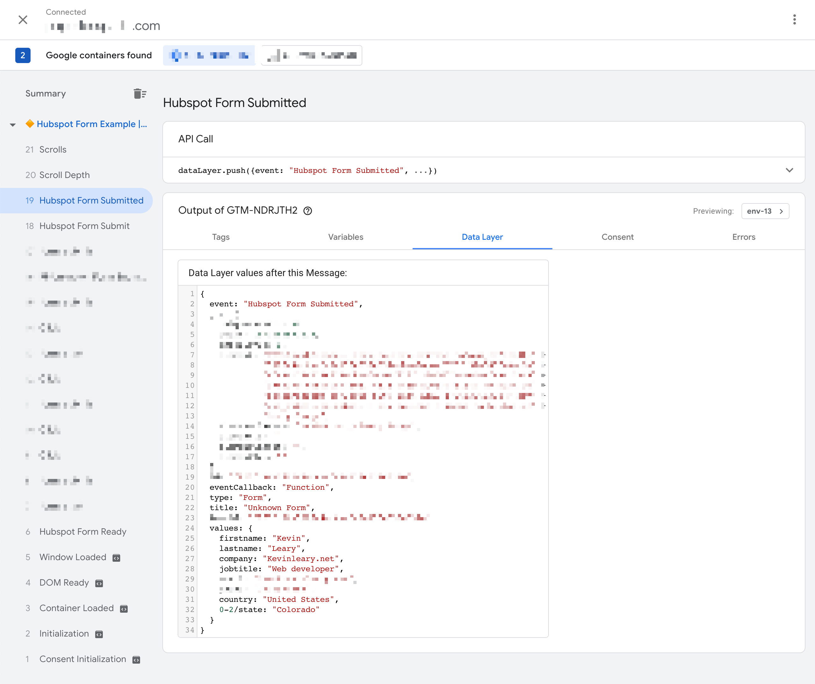Click the Summary heading
Image resolution: width=815 pixels, height=684 pixels.
[46, 93]
